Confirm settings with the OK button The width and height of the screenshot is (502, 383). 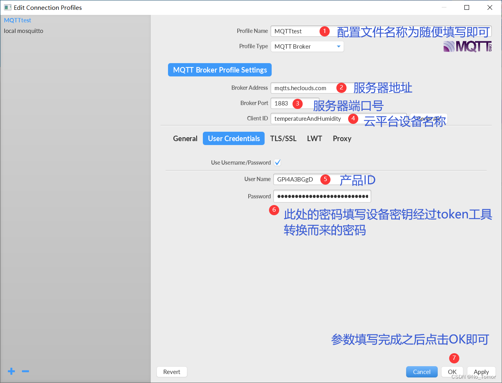452,372
